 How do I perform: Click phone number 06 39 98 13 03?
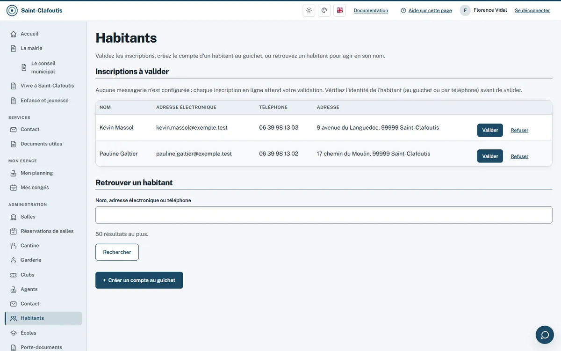[x=279, y=127]
